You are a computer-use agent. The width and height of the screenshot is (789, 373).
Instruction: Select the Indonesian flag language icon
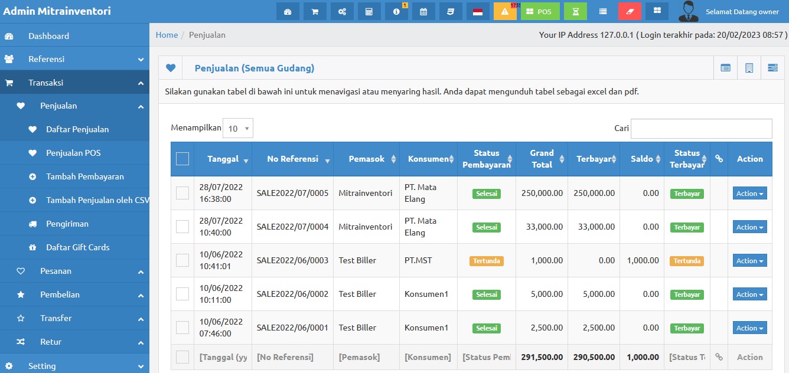pyautogui.click(x=478, y=11)
